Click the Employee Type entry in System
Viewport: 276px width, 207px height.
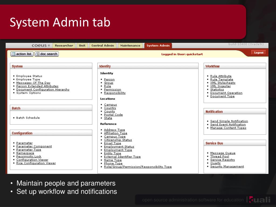pos(28,80)
